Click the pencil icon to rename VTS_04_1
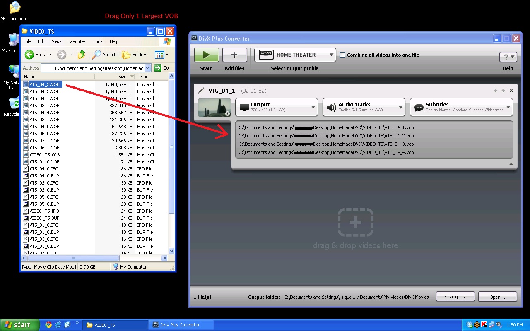Viewport: 530px width, 331px height. [x=201, y=91]
